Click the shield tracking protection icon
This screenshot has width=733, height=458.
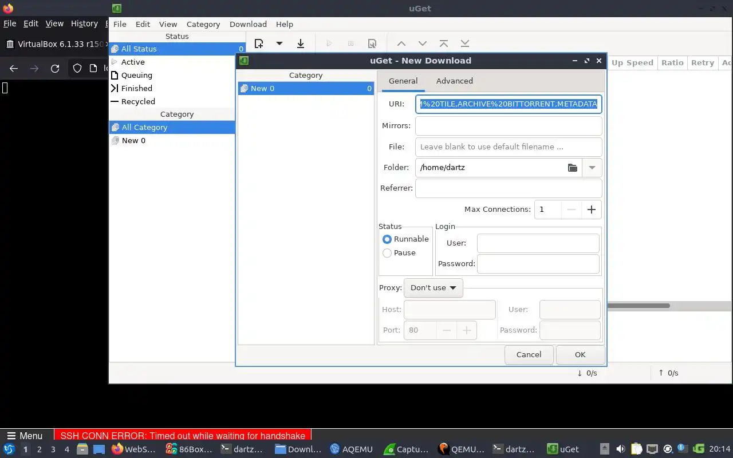click(77, 68)
